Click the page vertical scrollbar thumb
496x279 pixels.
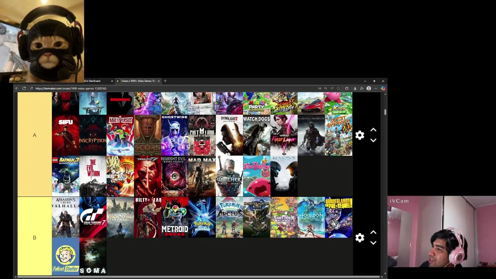click(385, 112)
